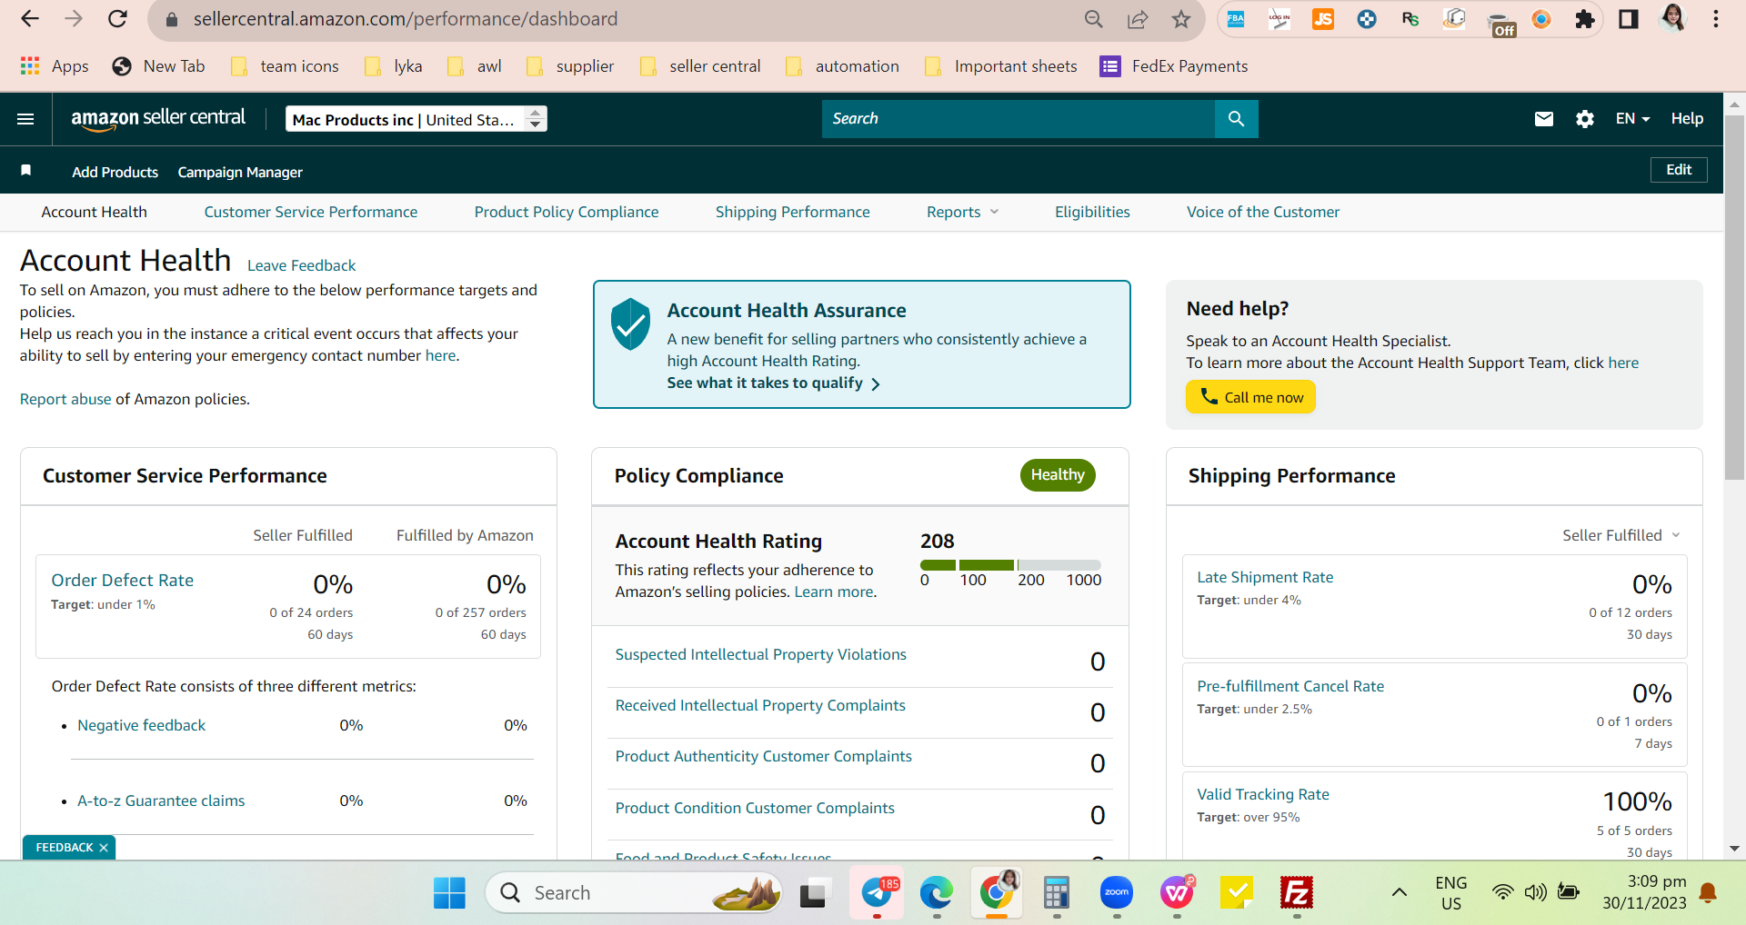Open the Windows Start menu
The image size is (1746, 925).
tap(449, 893)
